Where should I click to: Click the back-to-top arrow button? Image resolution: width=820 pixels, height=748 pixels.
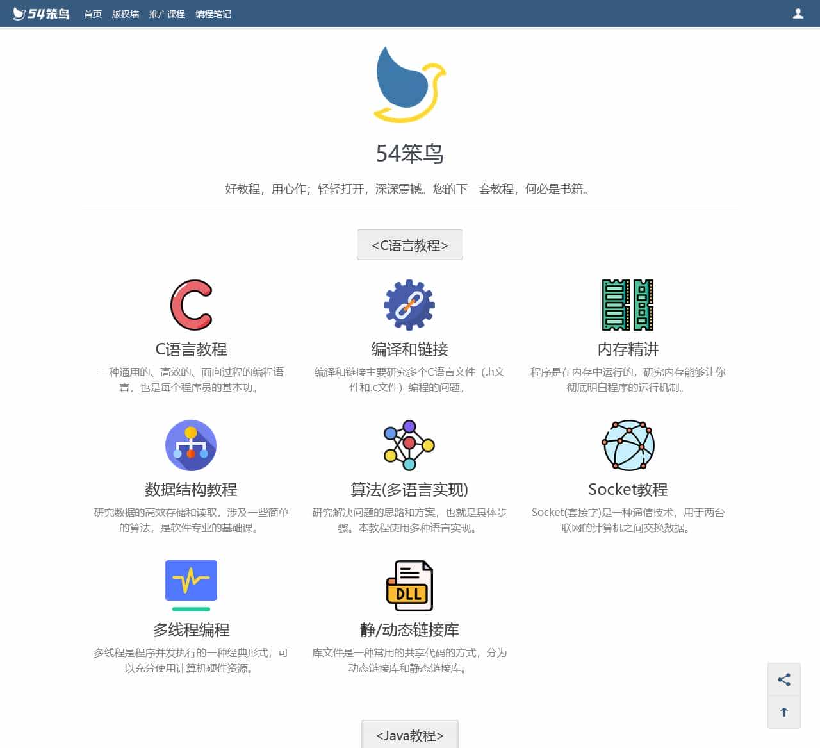click(x=784, y=711)
